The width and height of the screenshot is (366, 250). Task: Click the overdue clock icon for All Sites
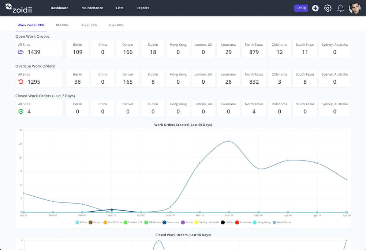[x=21, y=82]
